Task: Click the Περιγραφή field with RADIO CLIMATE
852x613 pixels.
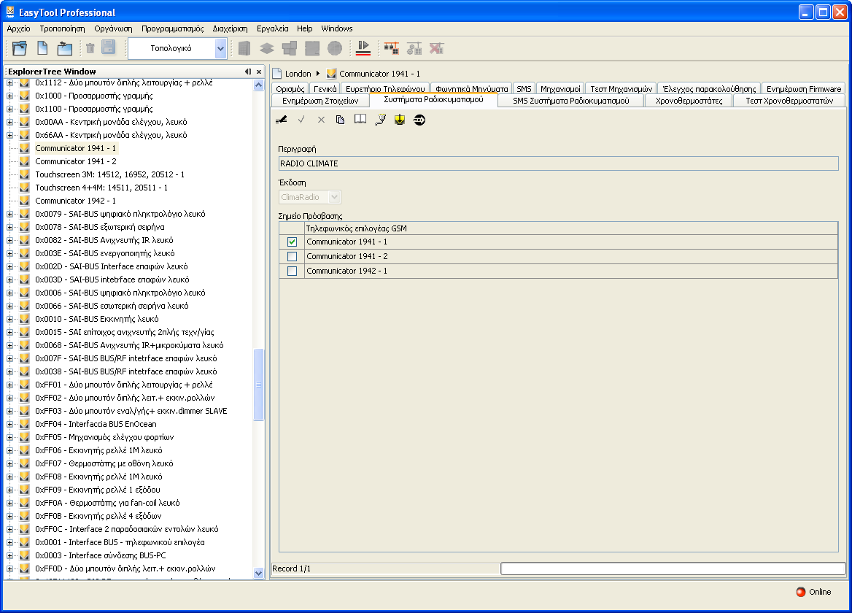Action: [x=558, y=163]
